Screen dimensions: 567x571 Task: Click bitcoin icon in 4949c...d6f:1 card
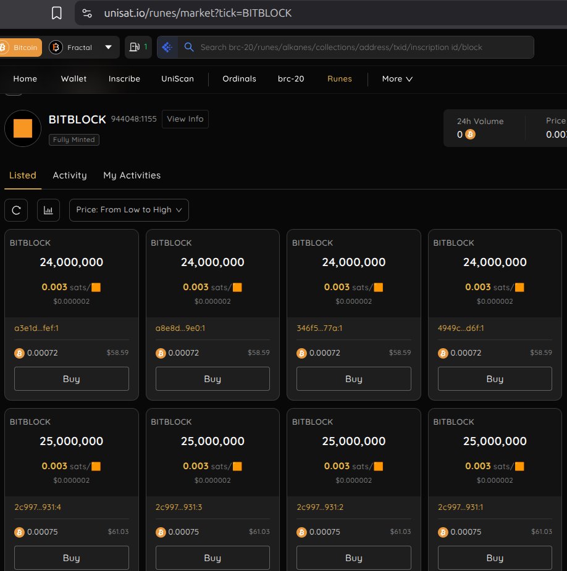point(443,353)
